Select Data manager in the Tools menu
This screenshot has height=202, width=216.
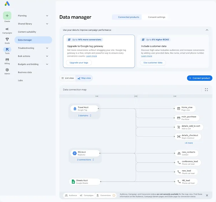33,40
